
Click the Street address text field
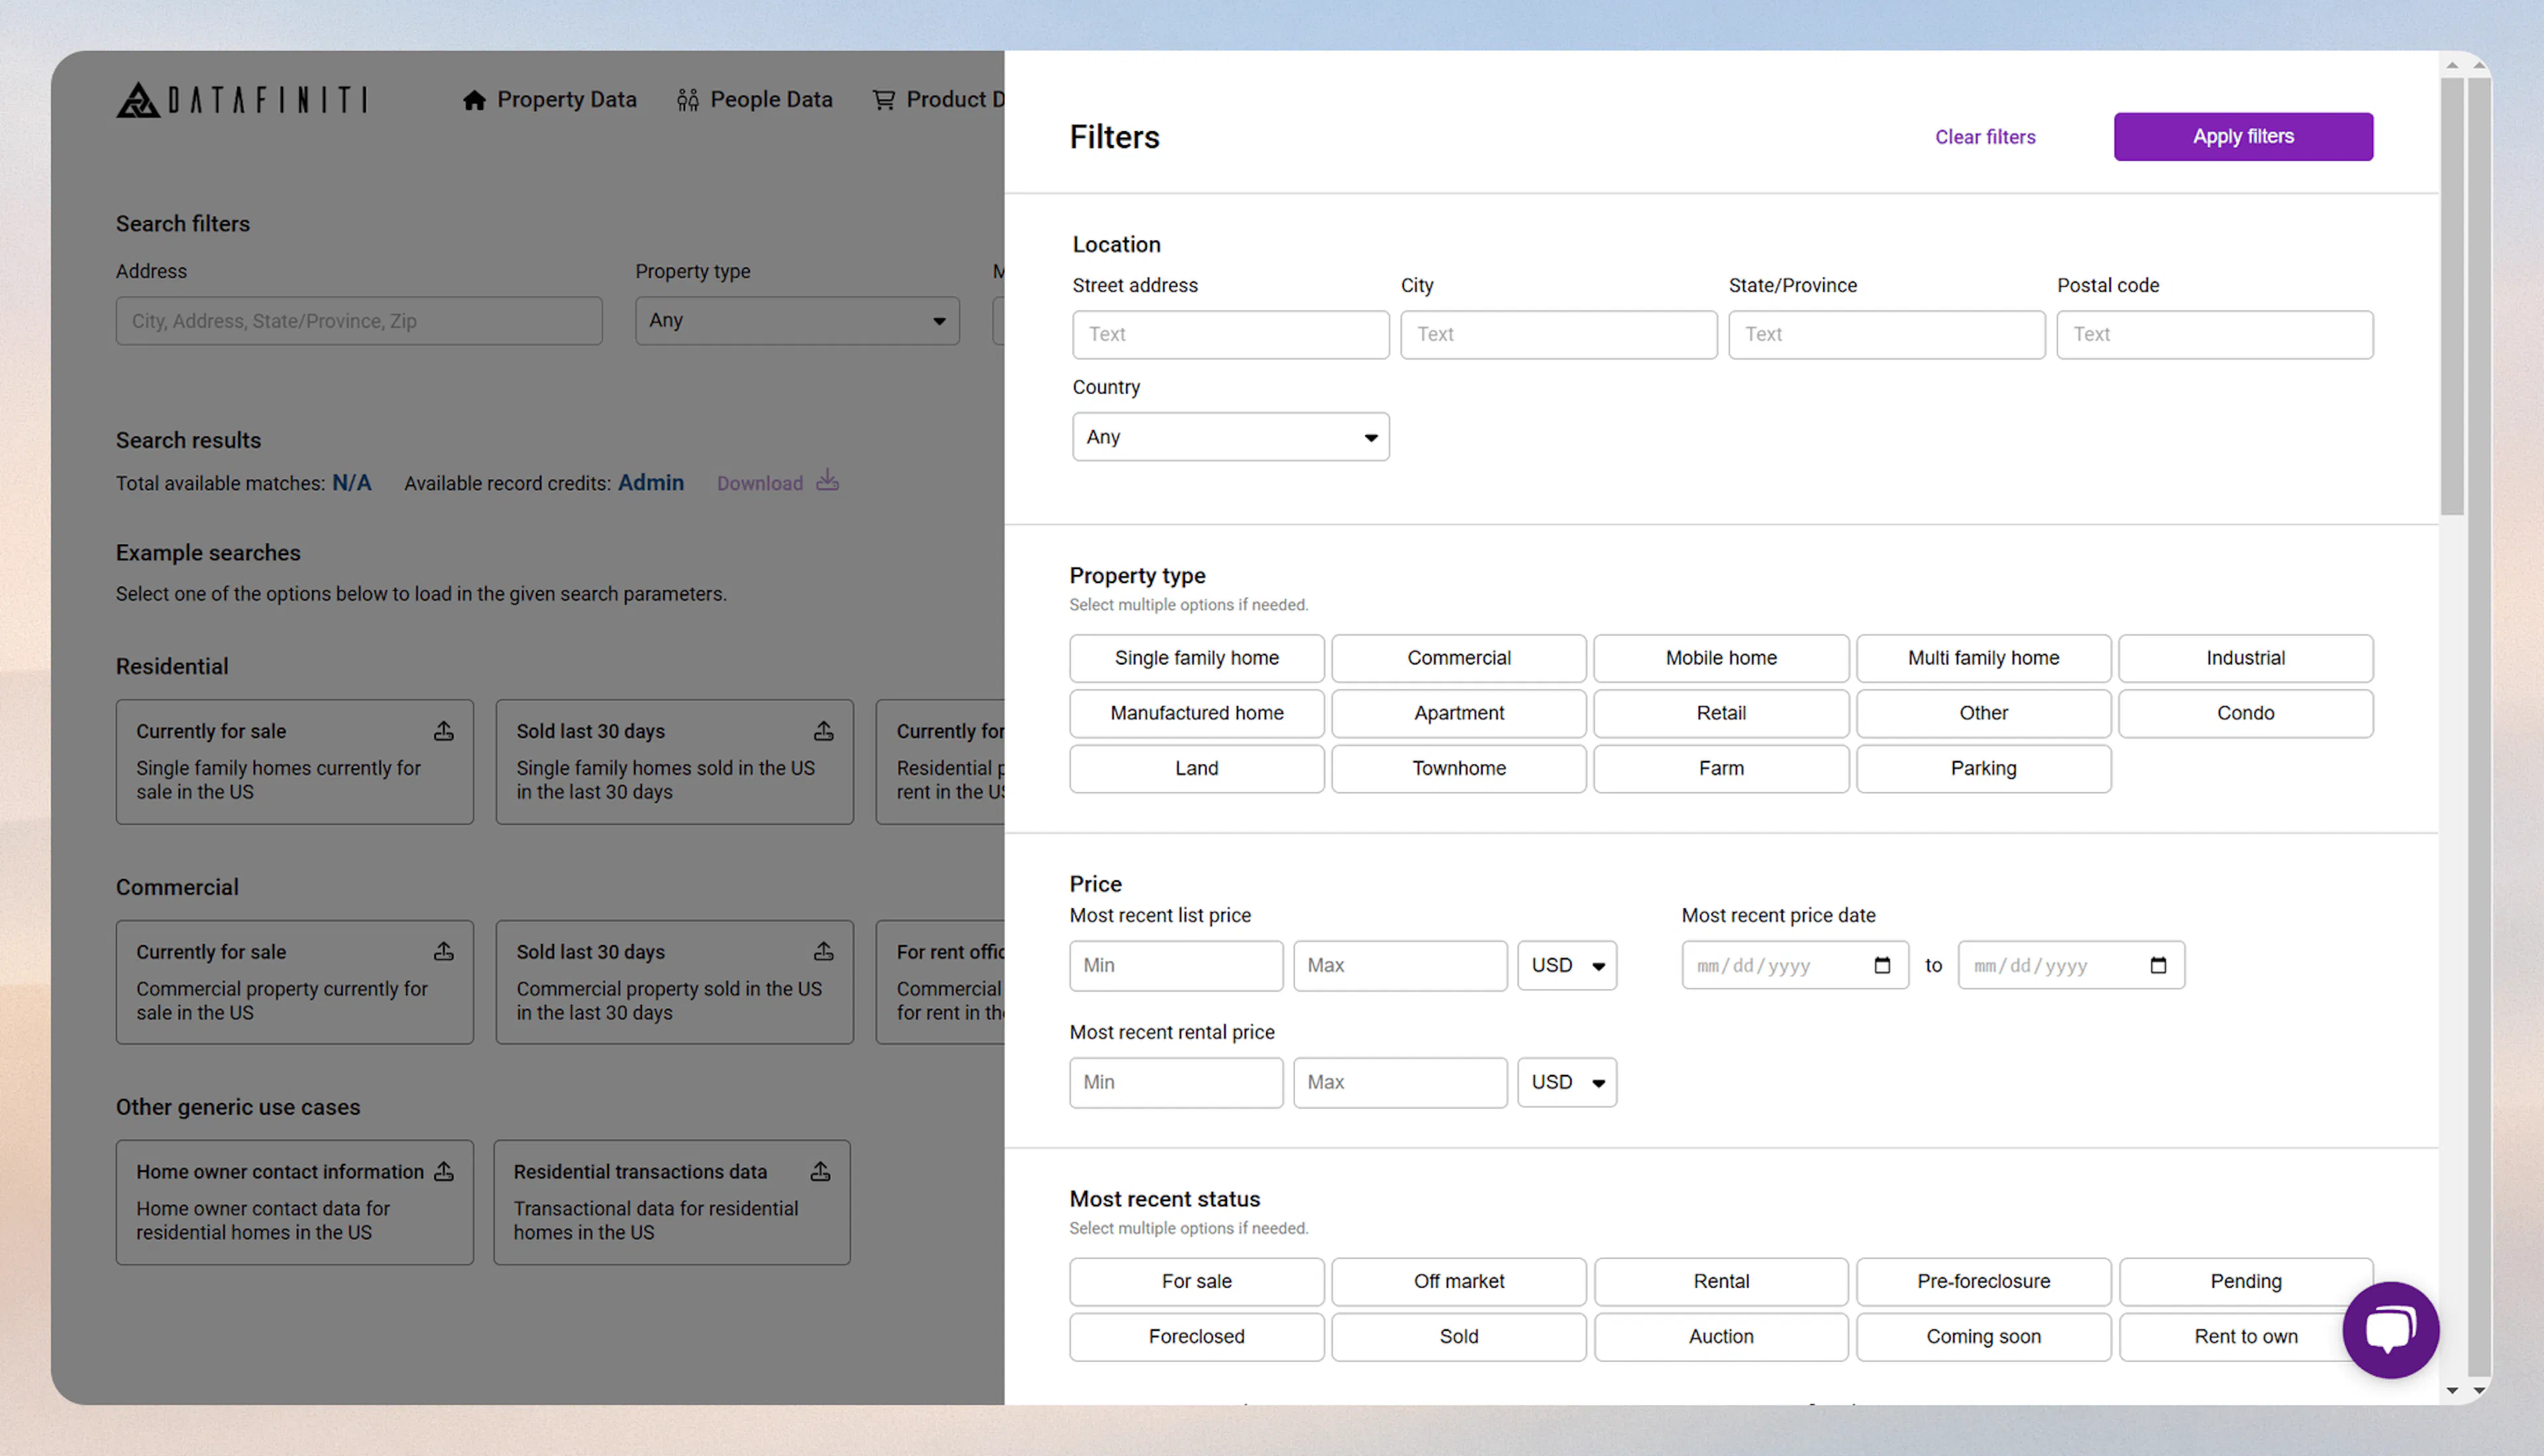click(x=1230, y=334)
